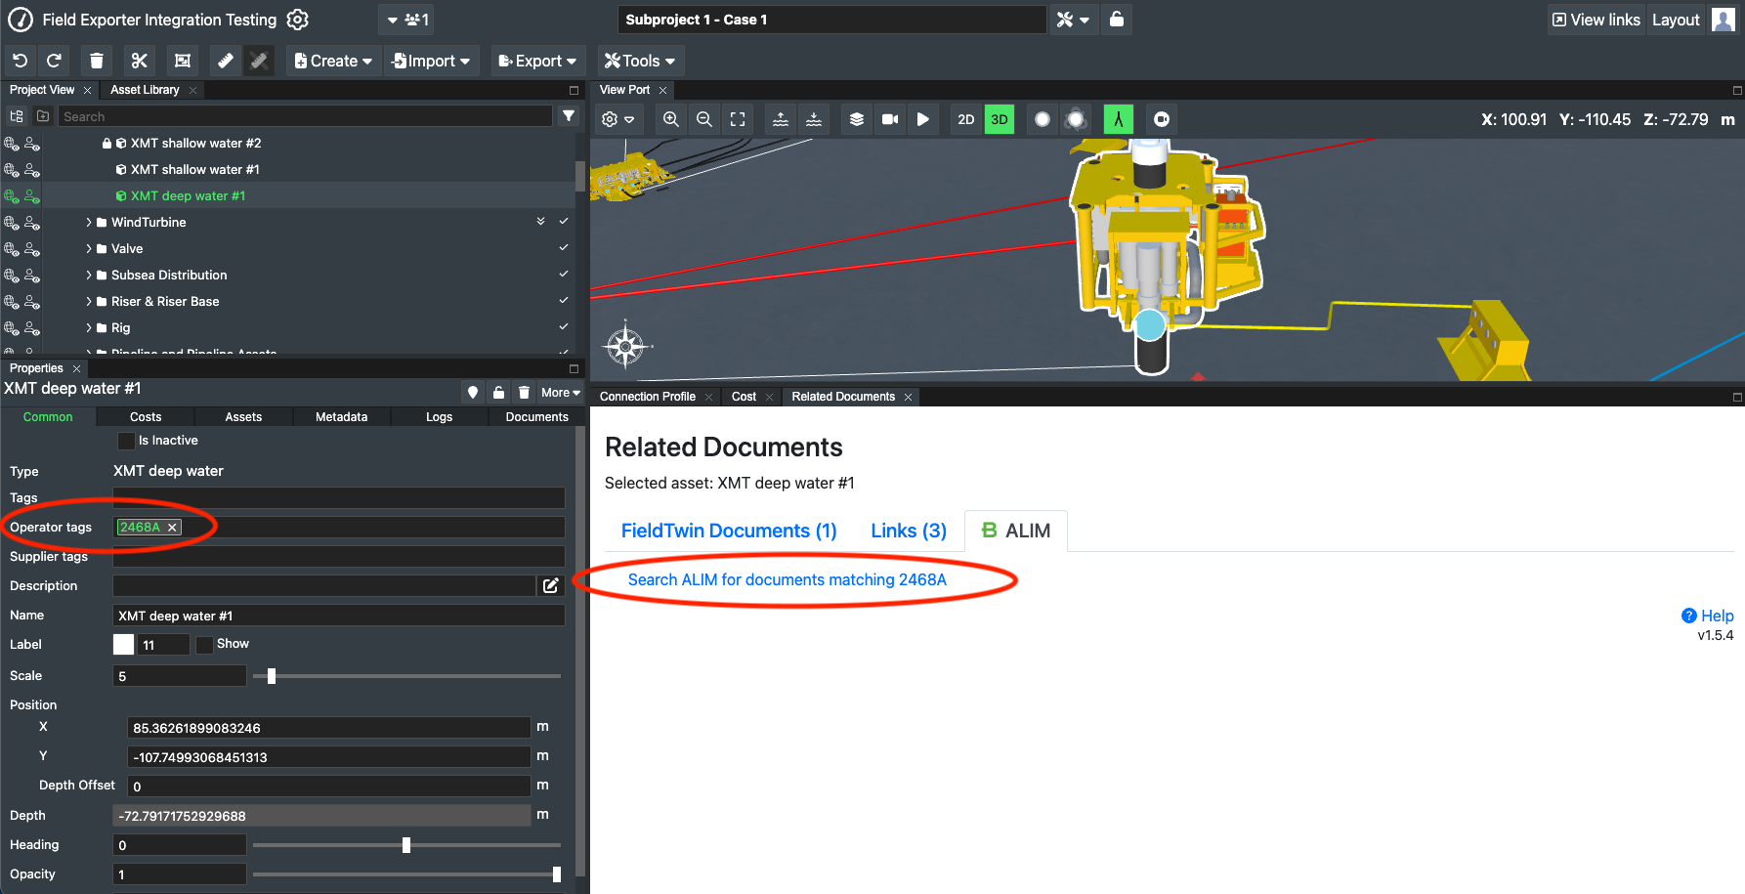Open the Export dropdown menu
Screen dimensions: 1745x894
(x=537, y=61)
